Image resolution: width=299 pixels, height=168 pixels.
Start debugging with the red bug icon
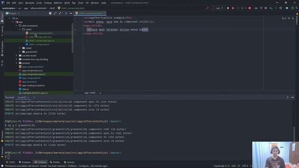tap(233, 8)
